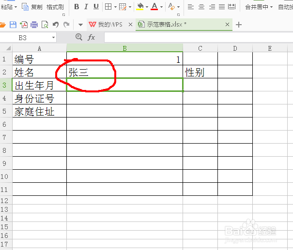Undo the last action
293x250 pixels.
(56, 25)
